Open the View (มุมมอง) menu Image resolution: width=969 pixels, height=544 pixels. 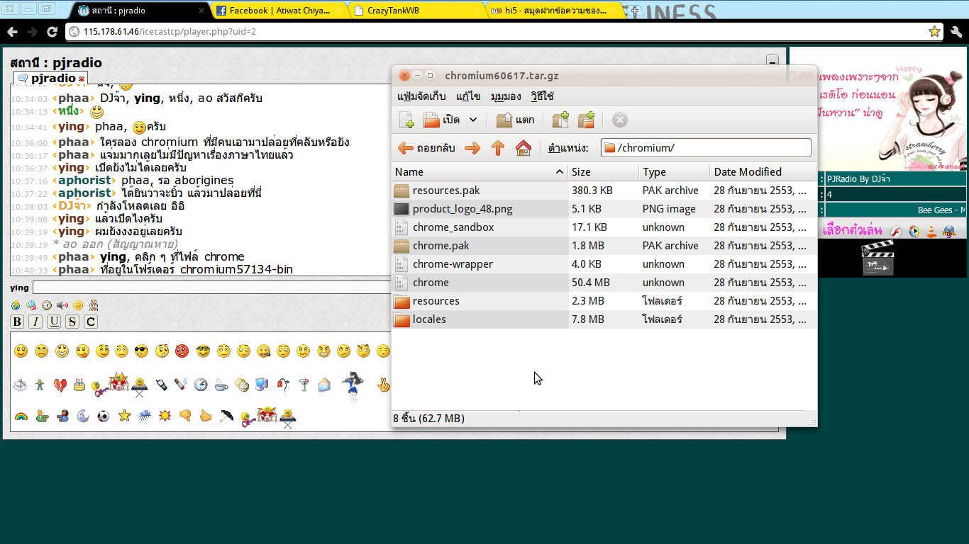point(506,96)
